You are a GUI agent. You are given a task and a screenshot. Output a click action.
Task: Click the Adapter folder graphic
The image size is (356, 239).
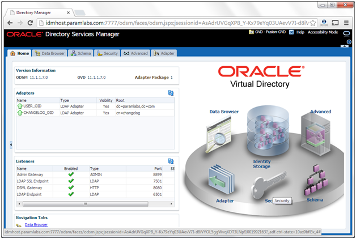pyautogui.click(x=221, y=179)
